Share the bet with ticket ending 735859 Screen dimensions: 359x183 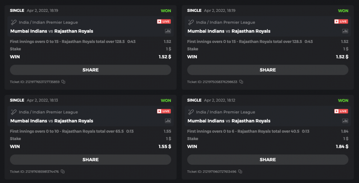pyautogui.click(x=90, y=70)
